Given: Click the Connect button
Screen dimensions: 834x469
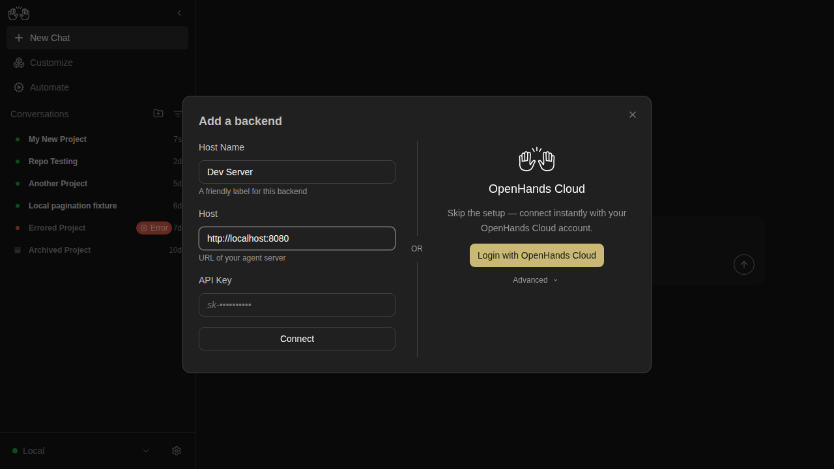Looking at the screenshot, I should coord(297,339).
